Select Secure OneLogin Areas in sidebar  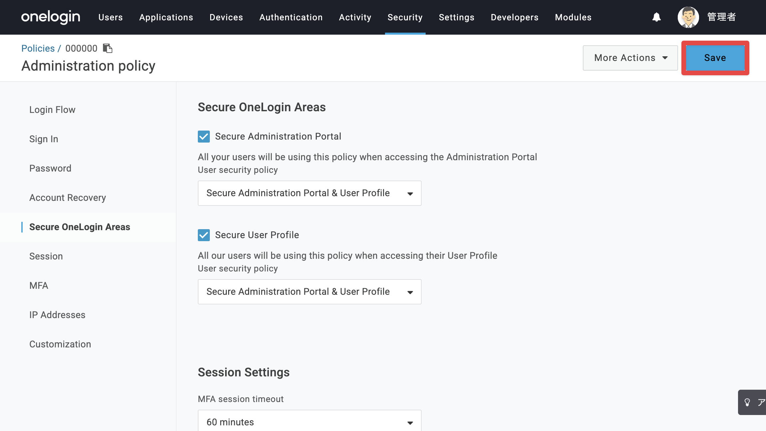(80, 227)
